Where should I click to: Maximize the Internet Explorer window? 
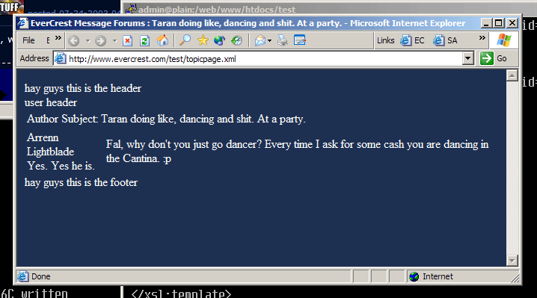click(499, 23)
